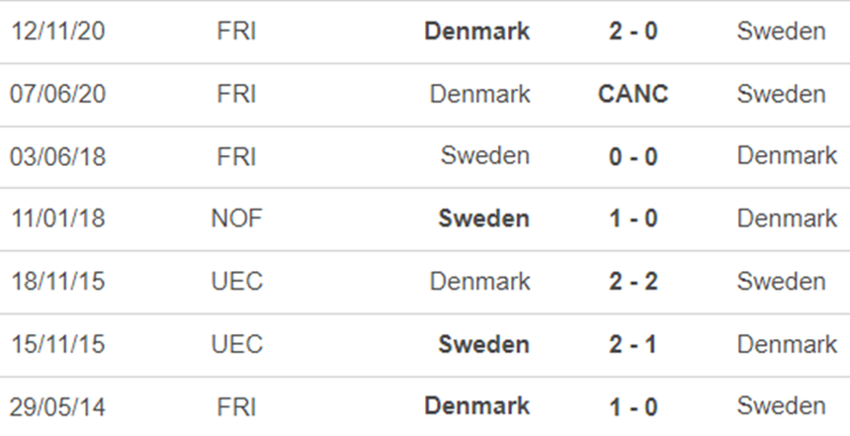Click away team Denmark in the 03/06/18 row
The height and width of the screenshot is (436, 850).
click(x=787, y=156)
